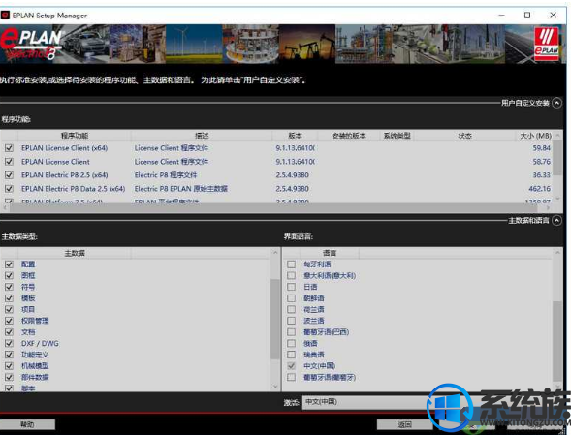
Task: Toggle the 机械模型 checkbox
Action: 9,366
